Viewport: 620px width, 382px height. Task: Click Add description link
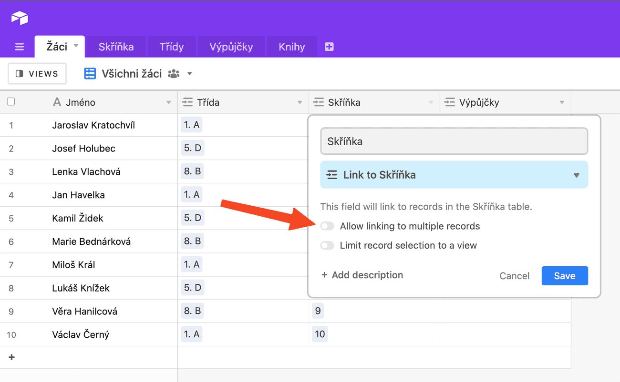tap(362, 275)
